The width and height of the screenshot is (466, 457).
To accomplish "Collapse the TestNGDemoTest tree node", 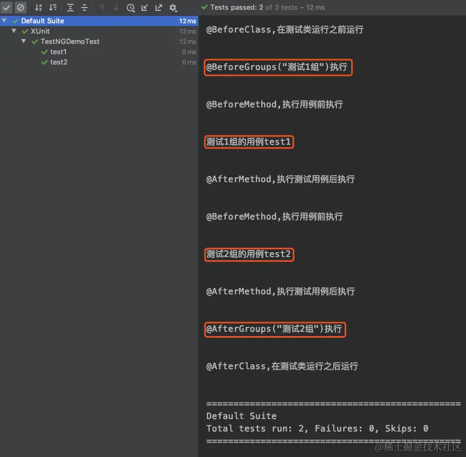I will click(x=23, y=41).
